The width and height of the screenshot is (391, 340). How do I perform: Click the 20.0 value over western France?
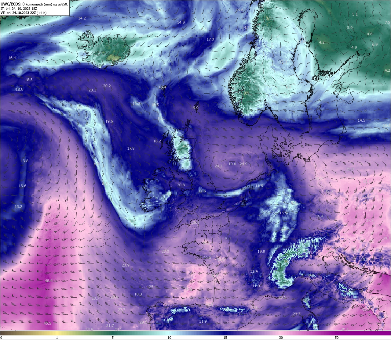pyautogui.click(x=207, y=258)
